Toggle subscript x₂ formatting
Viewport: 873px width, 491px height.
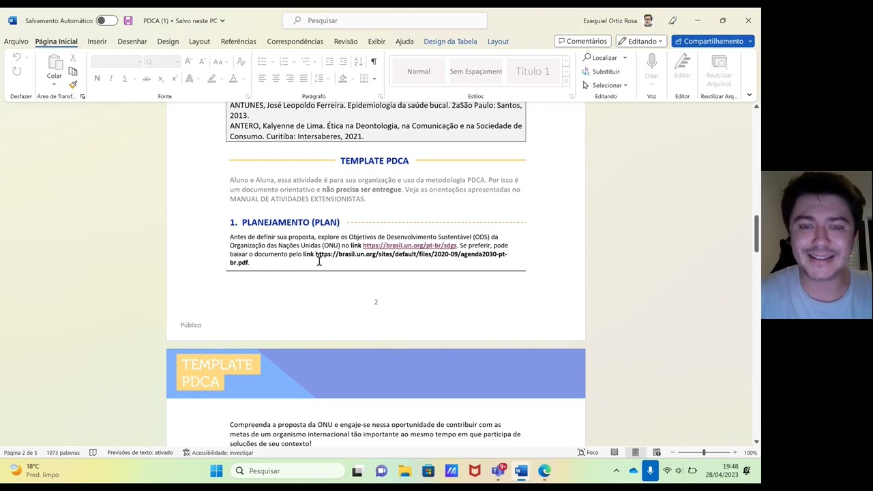(160, 78)
